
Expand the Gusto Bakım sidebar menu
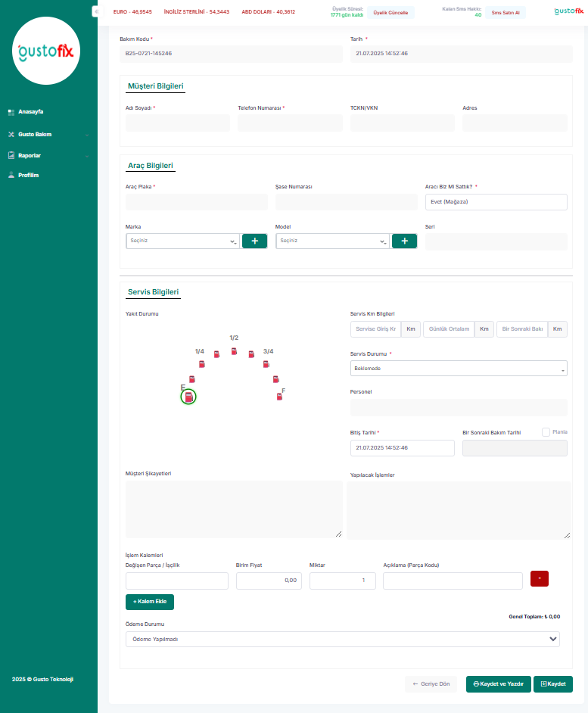click(35, 135)
